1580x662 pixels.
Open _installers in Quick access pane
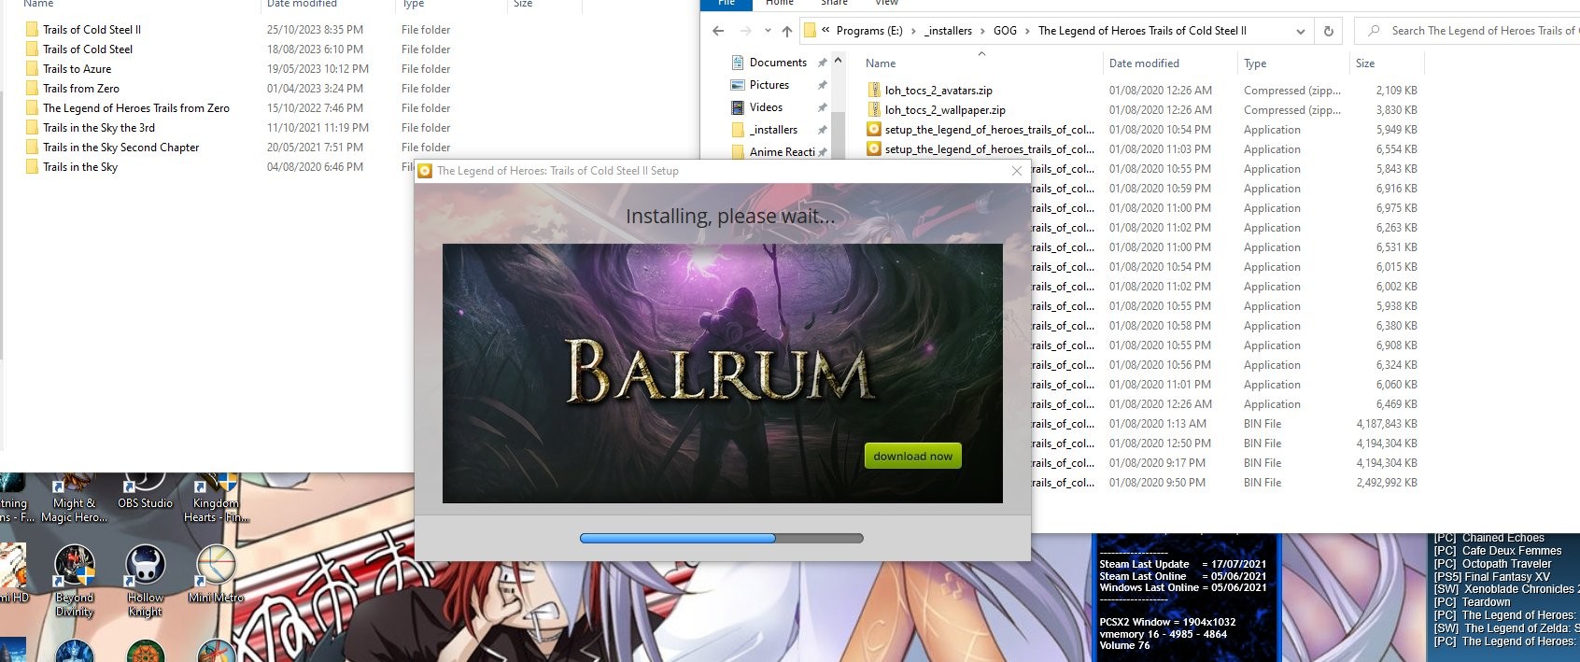click(x=773, y=130)
